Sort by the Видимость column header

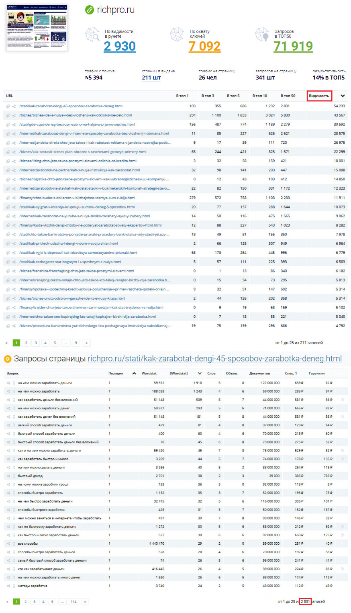pos(319,96)
